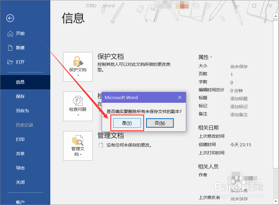
Task: Select 导出 in the left sidebar
Action: pos(20,168)
